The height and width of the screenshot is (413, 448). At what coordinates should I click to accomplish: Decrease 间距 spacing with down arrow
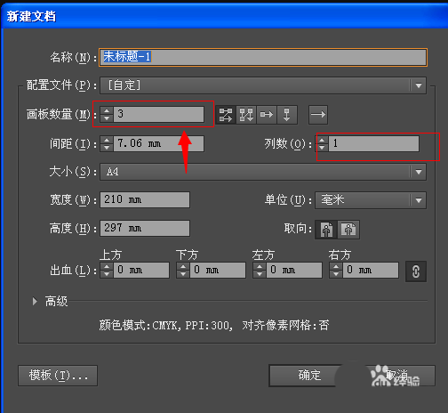coord(107,148)
